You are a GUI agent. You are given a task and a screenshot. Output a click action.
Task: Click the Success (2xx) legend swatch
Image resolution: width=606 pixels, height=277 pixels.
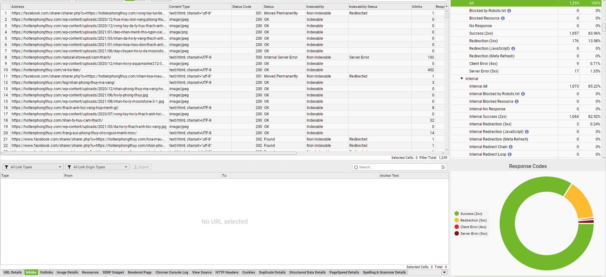[x=457, y=213]
